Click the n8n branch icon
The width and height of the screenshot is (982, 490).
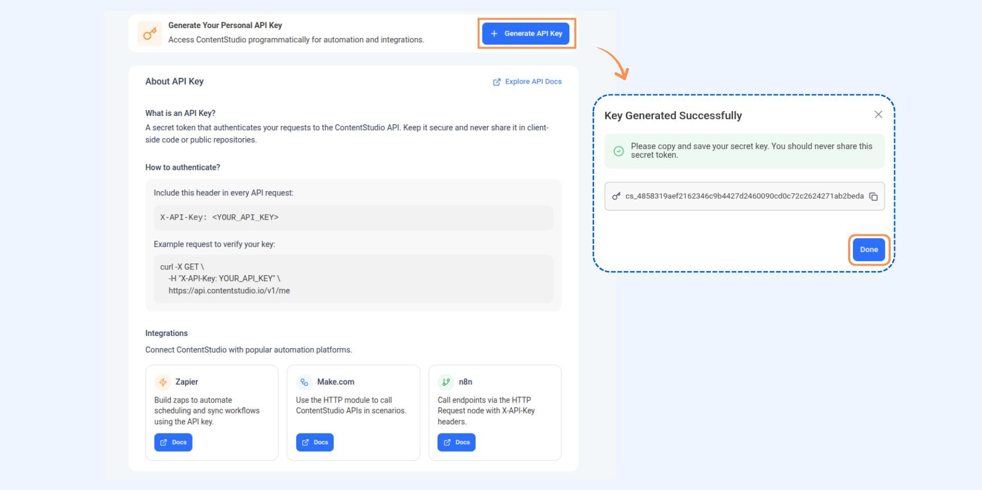(446, 382)
